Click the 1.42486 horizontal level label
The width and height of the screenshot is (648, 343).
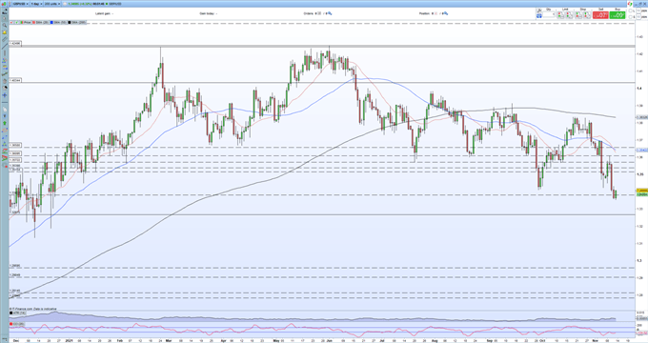[x=15, y=43]
